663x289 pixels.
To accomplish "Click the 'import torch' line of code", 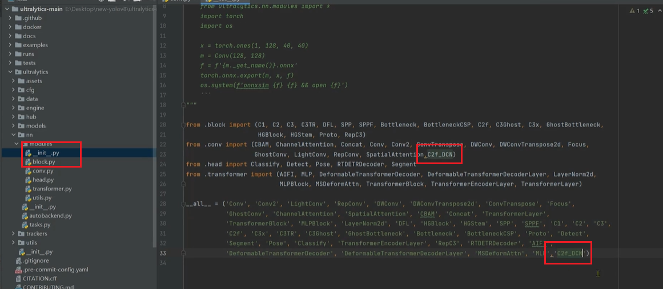I will click(x=222, y=16).
